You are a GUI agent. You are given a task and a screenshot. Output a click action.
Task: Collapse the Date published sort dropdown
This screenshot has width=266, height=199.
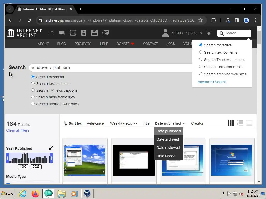(184, 124)
